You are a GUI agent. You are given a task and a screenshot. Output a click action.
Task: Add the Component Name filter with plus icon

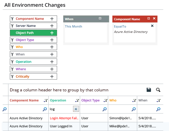point(52,19)
